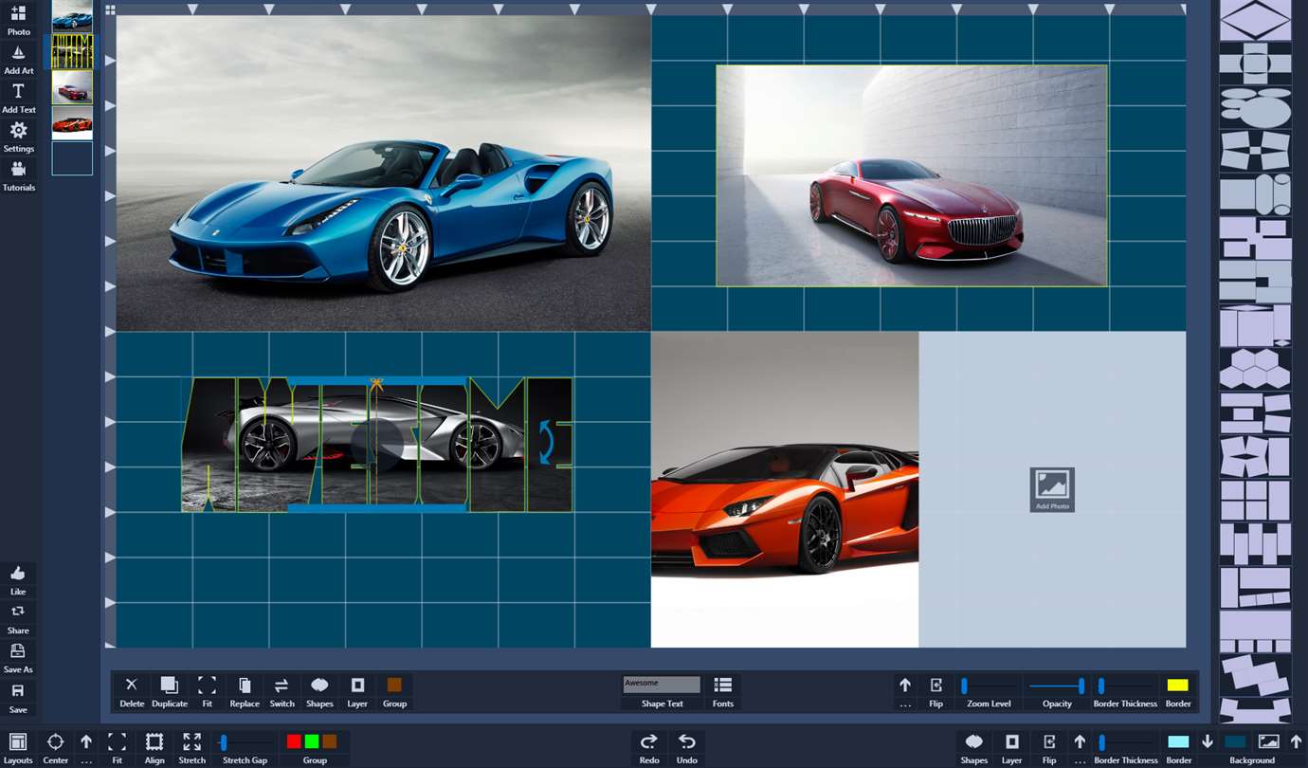Click the Align tool
Viewport: 1308px width, 768px height.
pos(154,748)
